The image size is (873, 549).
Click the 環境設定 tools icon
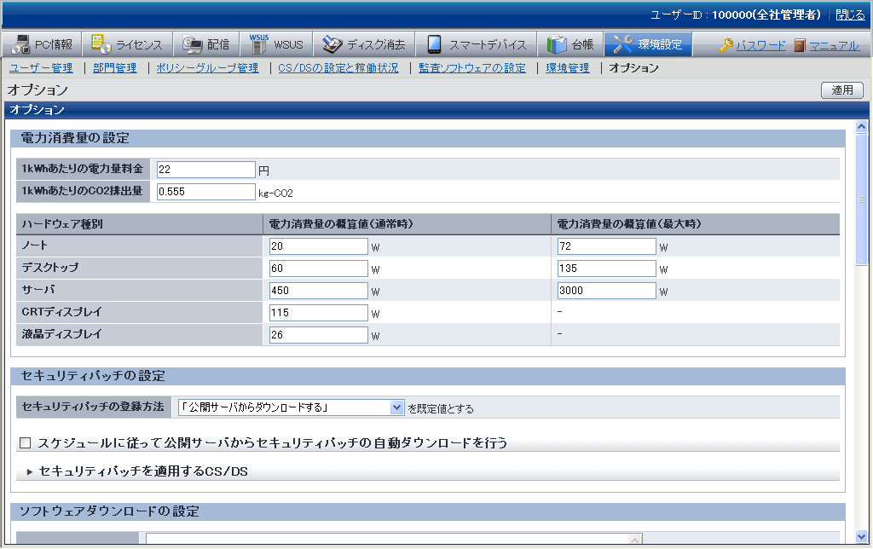(x=623, y=45)
